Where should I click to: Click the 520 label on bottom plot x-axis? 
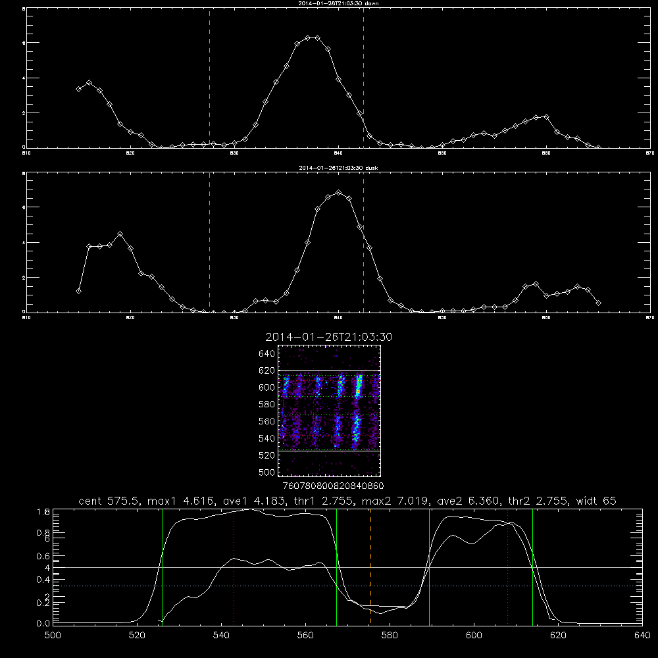[x=137, y=636]
